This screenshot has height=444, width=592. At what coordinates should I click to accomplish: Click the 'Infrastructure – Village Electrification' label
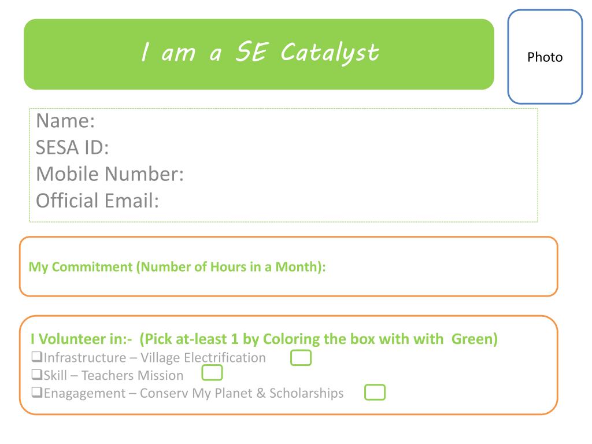coord(155,357)
